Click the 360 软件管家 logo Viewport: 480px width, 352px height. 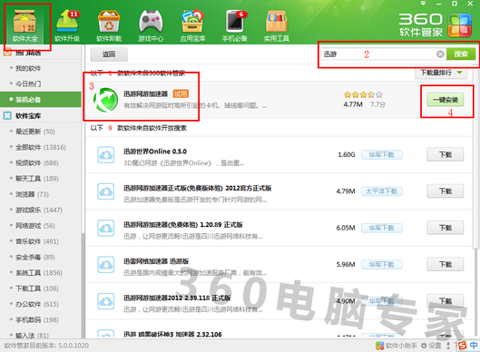click(435, 25)
